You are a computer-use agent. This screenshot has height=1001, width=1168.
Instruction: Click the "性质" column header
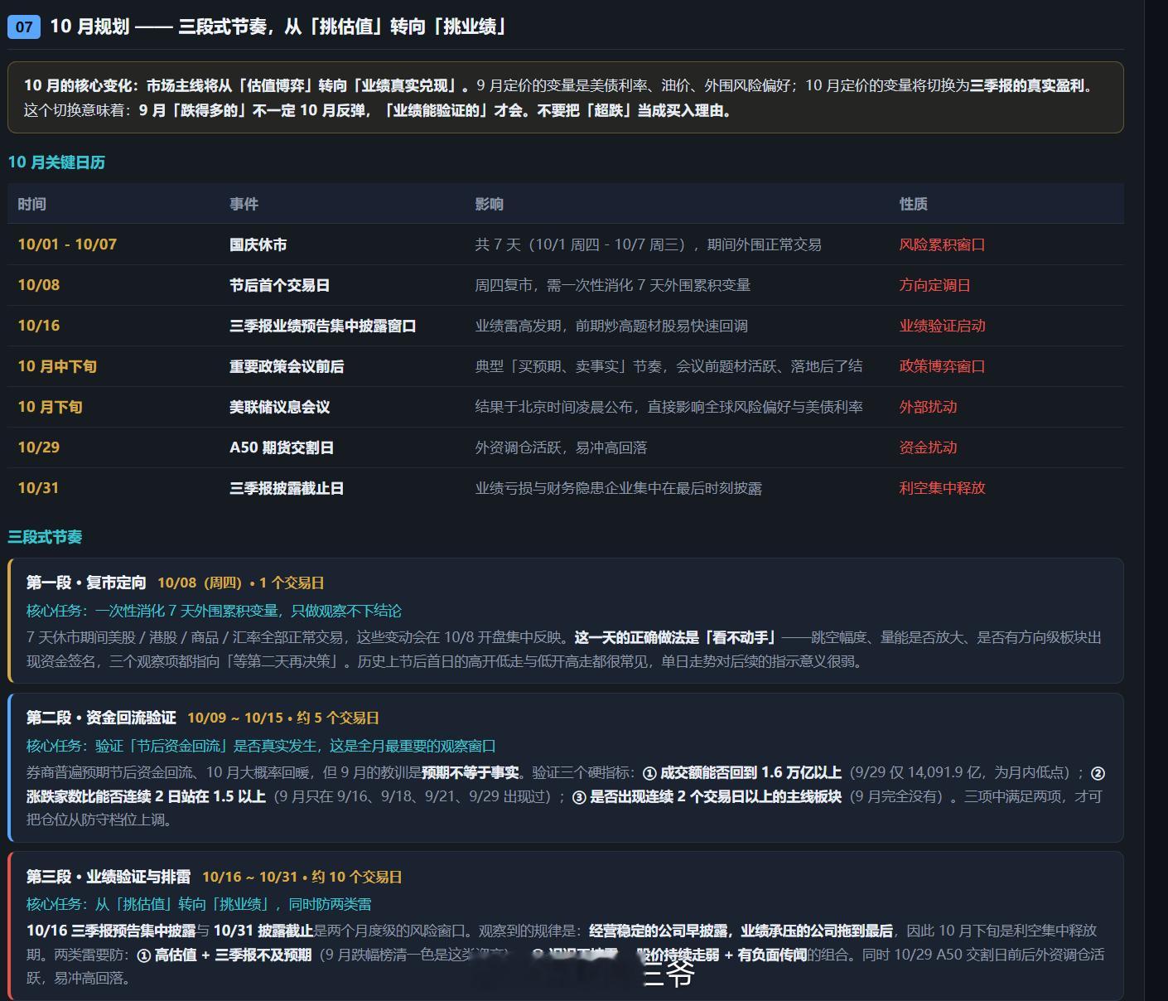tap(914, 204)
